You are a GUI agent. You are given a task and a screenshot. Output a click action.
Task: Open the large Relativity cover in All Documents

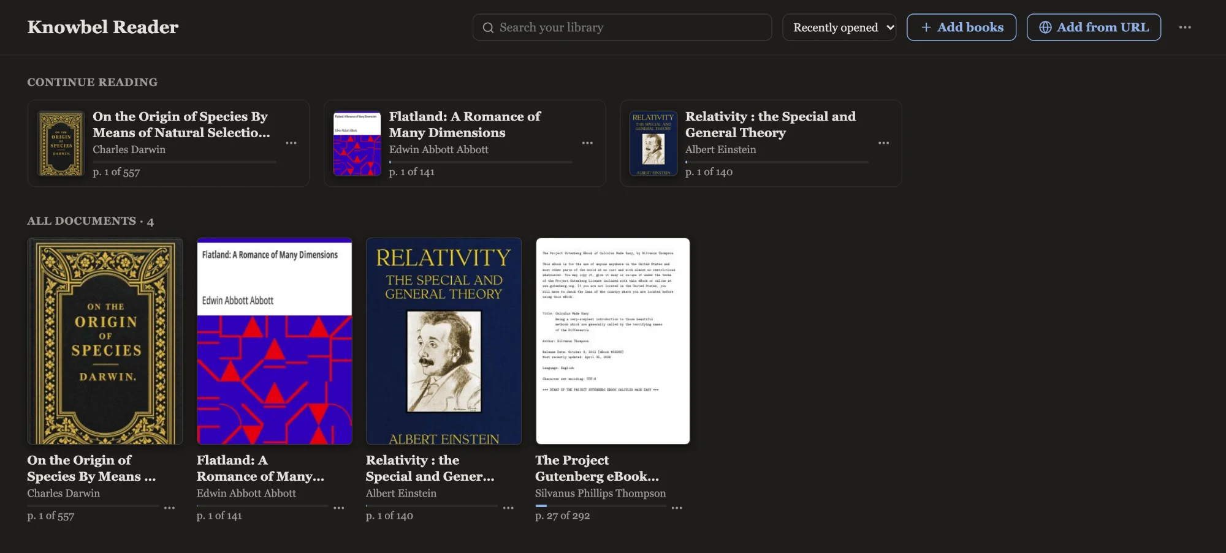(444, 341)
